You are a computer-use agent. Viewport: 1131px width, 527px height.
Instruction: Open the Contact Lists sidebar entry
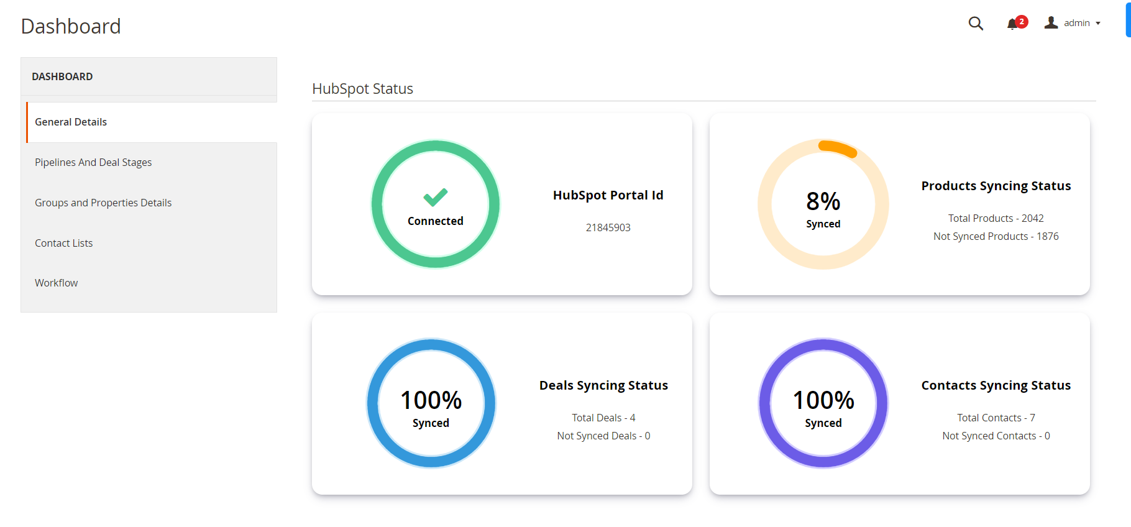point(63,243)
